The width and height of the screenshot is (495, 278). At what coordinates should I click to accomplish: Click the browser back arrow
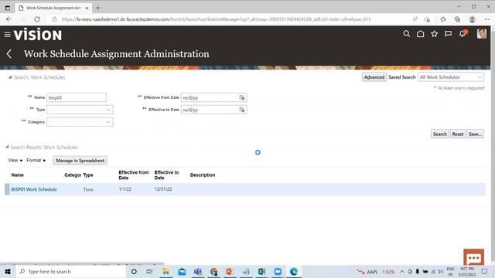point(9,19)
